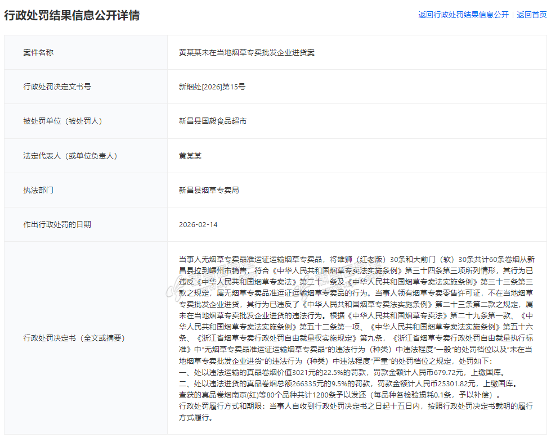Viewport: 551px width, 438px height.
Task: Select the 行政处罚决定书（全文或摘要） label
Action: click(x=74, y=338)
